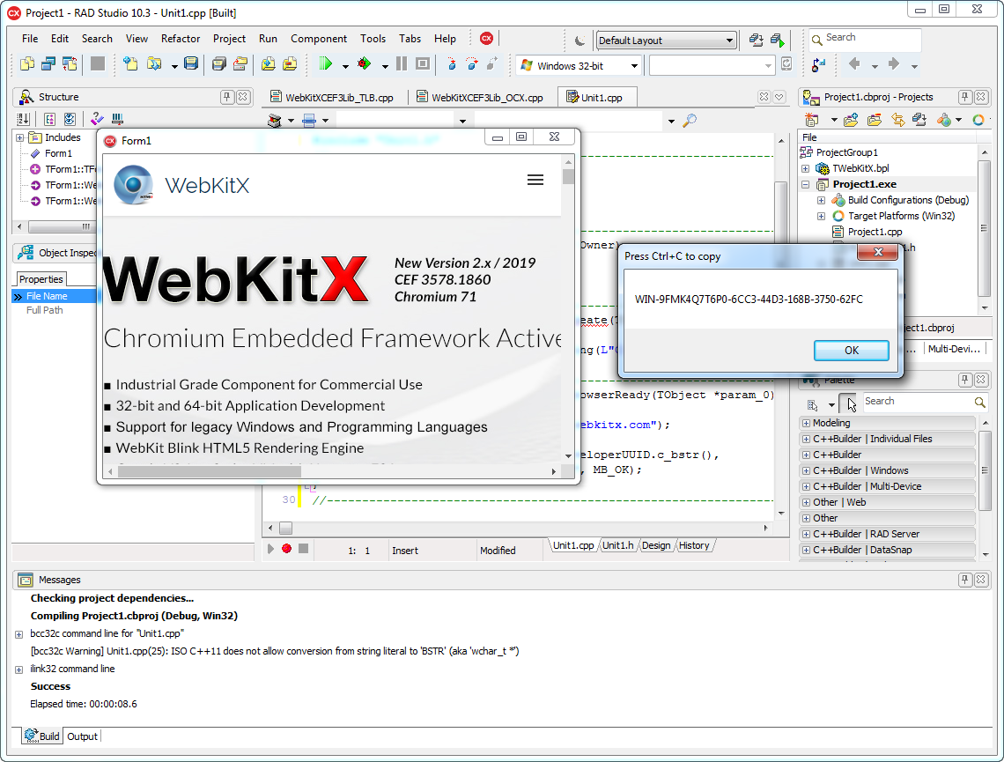Click the green Run without debugging arrow

point(325,64)
